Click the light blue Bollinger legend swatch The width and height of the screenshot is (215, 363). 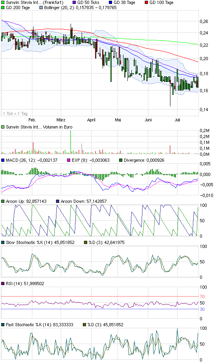click(41, 8)
